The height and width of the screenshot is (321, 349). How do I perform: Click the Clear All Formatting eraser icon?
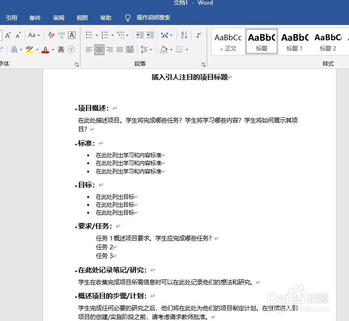pyautogui.click(x=51, y=35)
